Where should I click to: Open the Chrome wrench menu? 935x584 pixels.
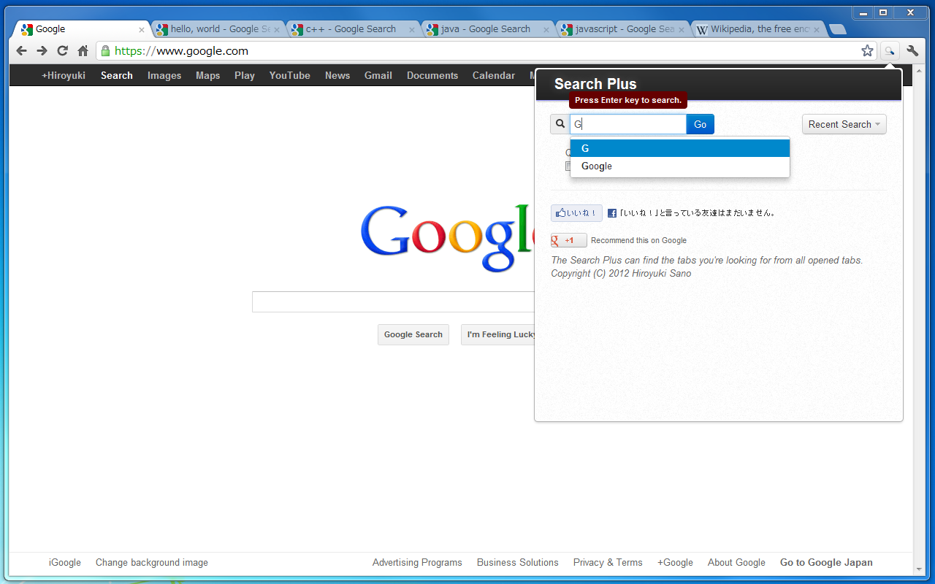(912, 50)
